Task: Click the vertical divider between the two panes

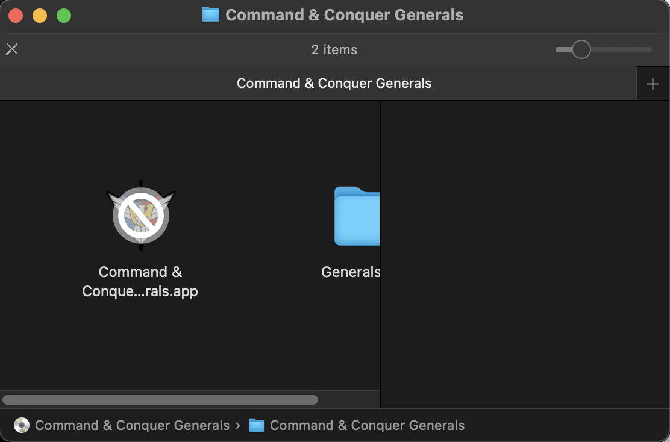Action: [x=380, y=254]
